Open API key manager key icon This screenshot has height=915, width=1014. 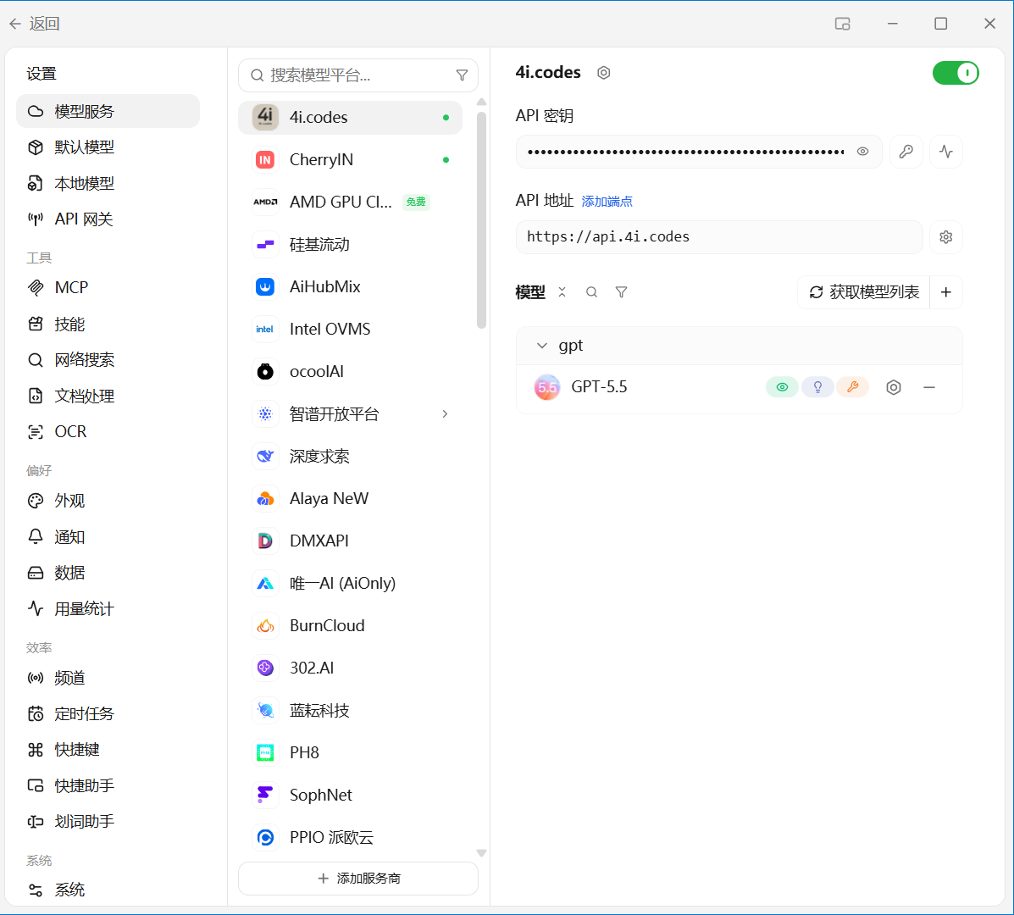(906, 152)
